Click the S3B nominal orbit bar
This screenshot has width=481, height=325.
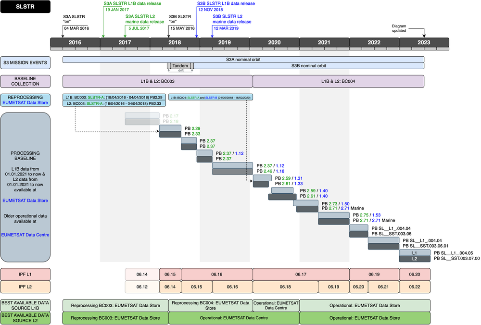(x=308, y=65)
